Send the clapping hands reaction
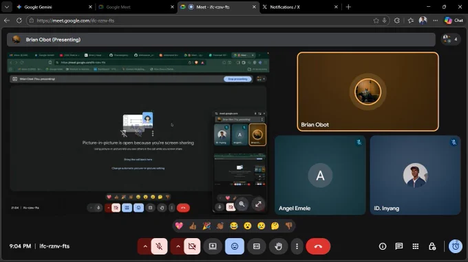Image resolution: width=468 pixels, height=262 pixels. pyautogui.click(x=220, y=226)
